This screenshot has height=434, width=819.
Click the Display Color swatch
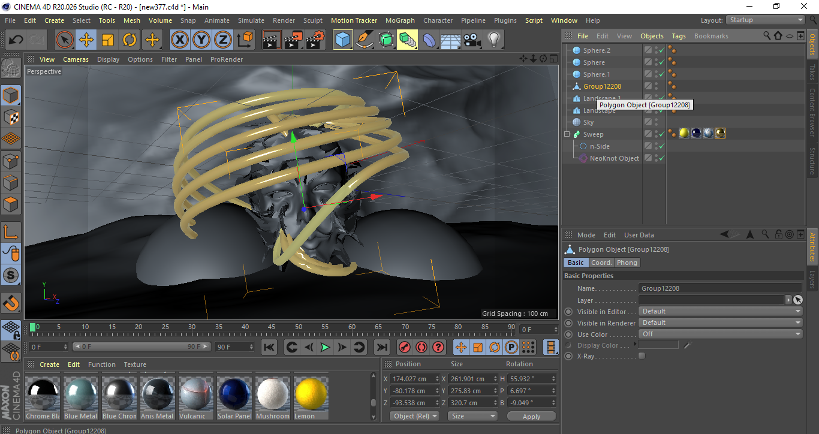658,345
